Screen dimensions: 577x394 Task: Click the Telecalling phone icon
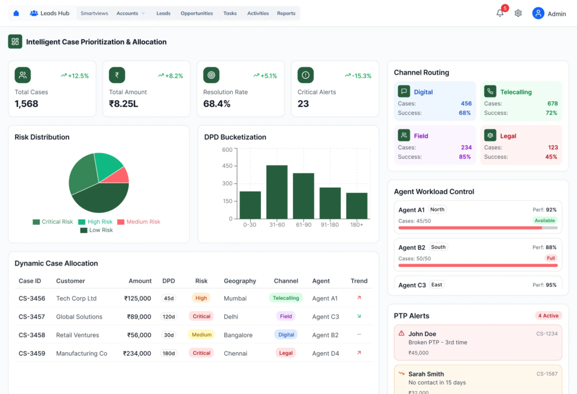coord(490,91)
